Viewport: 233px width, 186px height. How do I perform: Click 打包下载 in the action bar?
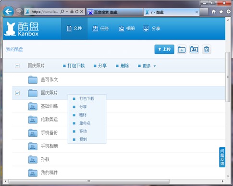pos(74,66)
